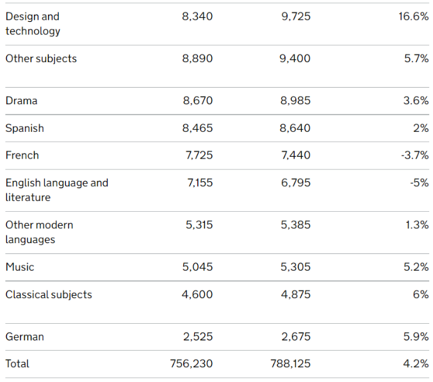Select the 5.2% Music change value
The width and height of the screenshot is (433, 382).
coord(416,267)
